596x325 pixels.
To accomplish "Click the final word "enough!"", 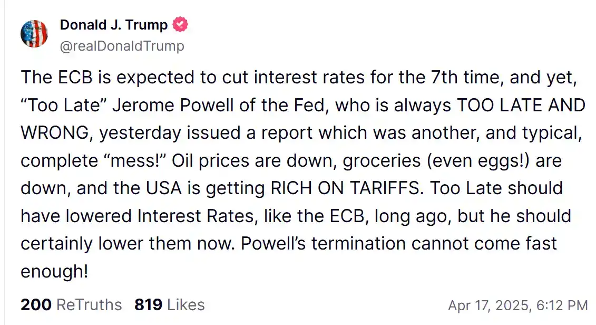I will [53, 271].
